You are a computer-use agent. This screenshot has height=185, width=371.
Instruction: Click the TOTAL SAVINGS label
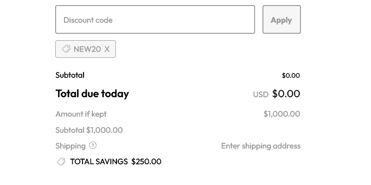[x=99, y=161]
